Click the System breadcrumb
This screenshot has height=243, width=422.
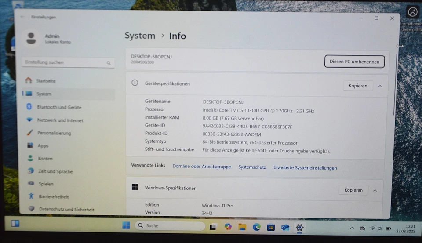[140, 36]
